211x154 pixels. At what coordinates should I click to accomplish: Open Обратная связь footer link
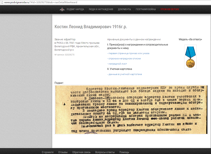(81, 152)
